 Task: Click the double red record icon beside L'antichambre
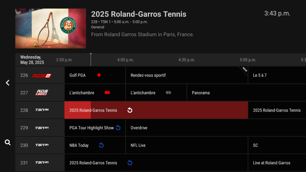point(107,93)
